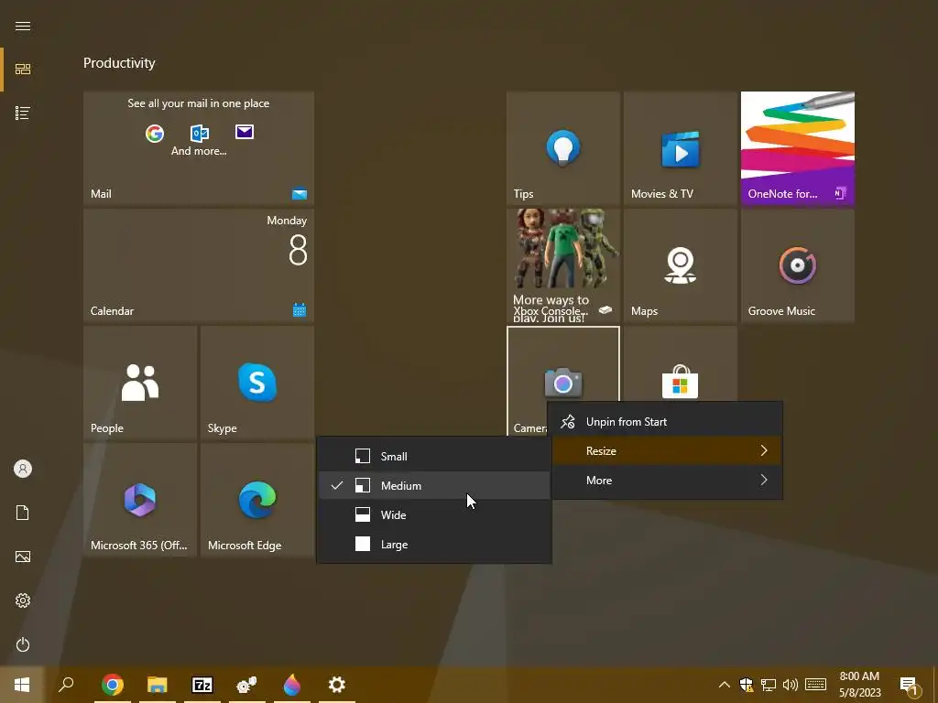The image size is (938, 703).
Task: Open Settings gear in Start sidebar
Action: tap(23, 600)
